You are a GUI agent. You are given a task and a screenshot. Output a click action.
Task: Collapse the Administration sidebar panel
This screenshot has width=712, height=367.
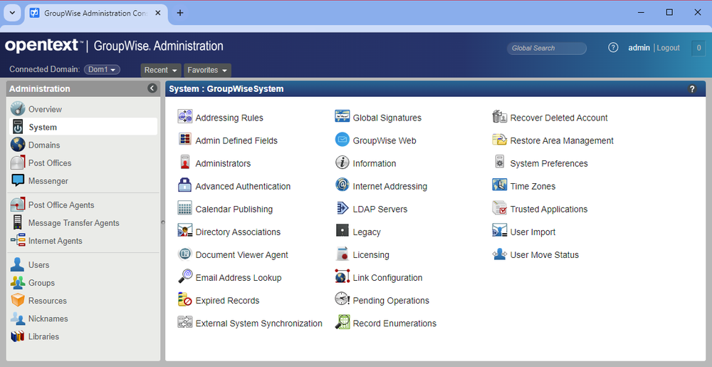coord(152,88)
